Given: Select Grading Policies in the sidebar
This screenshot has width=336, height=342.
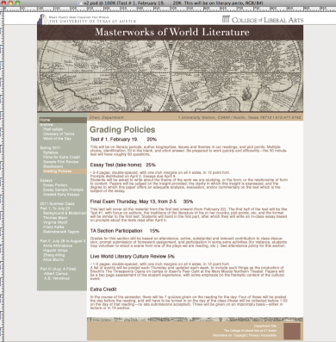Looking at the screenshot, I should click(57, 171).
